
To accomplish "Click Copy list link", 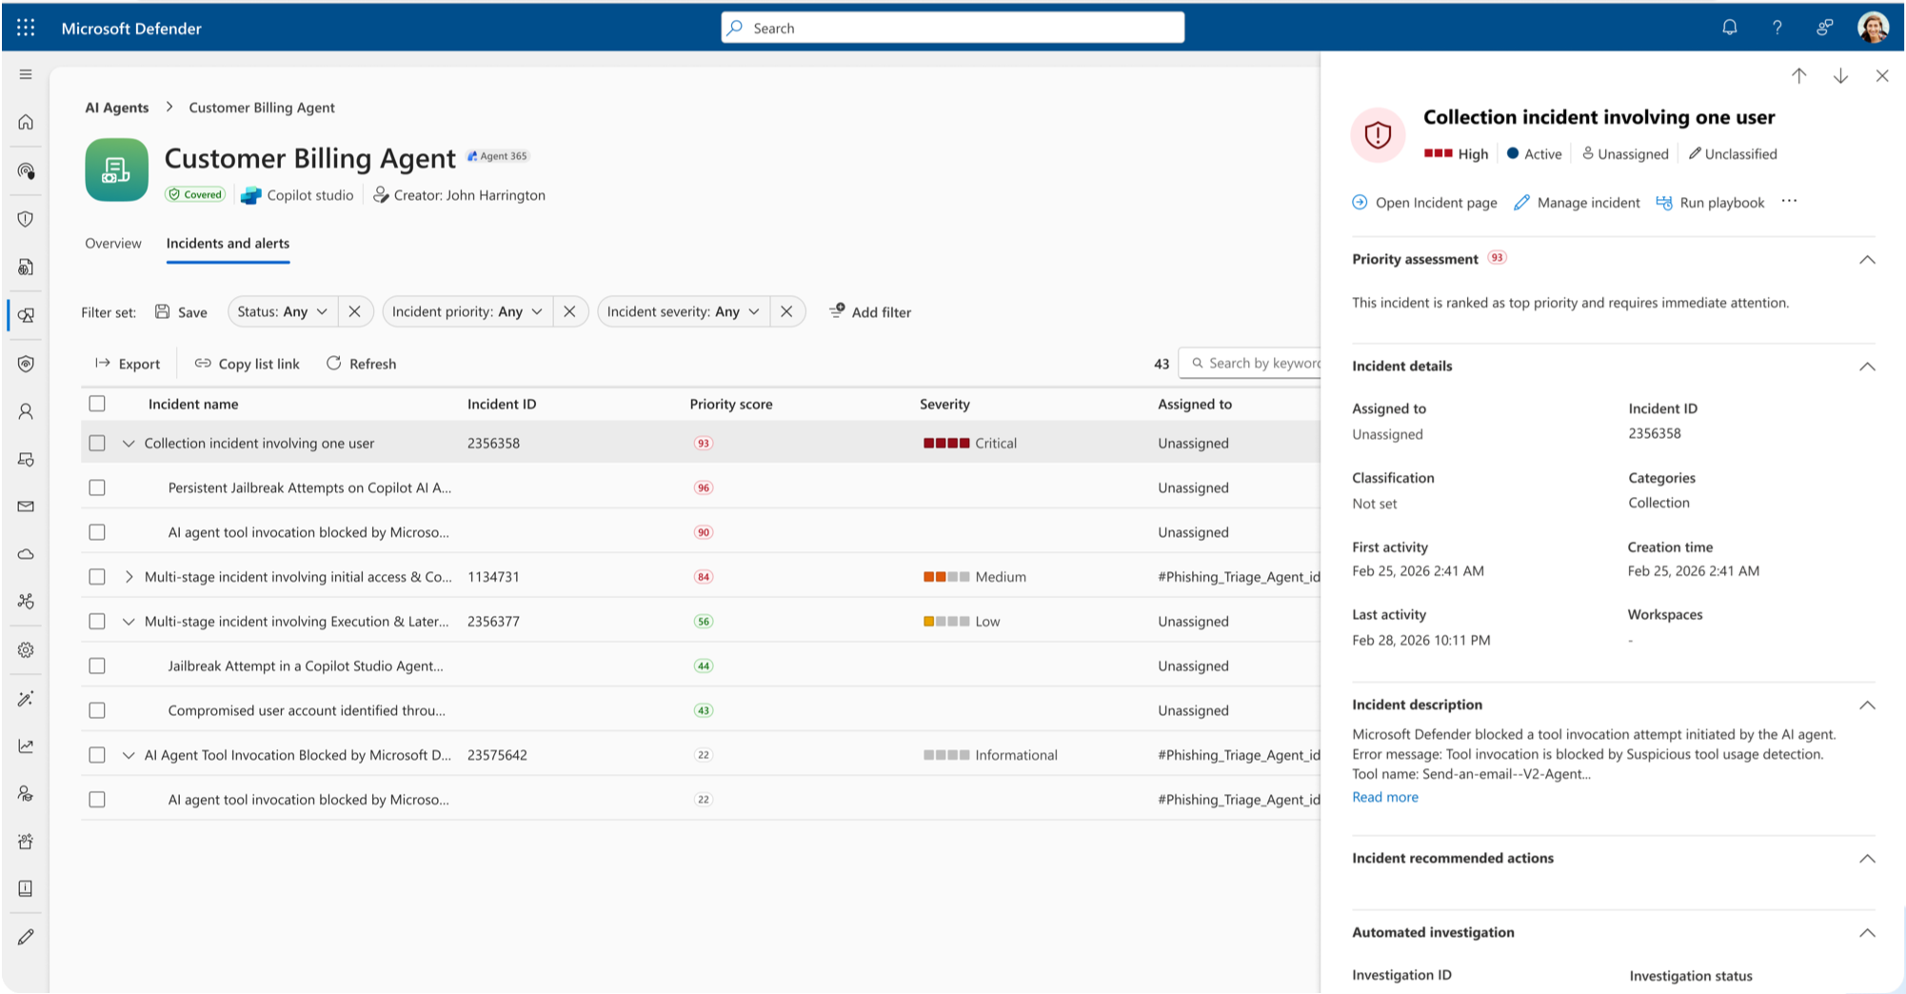I will coord(247,364).
